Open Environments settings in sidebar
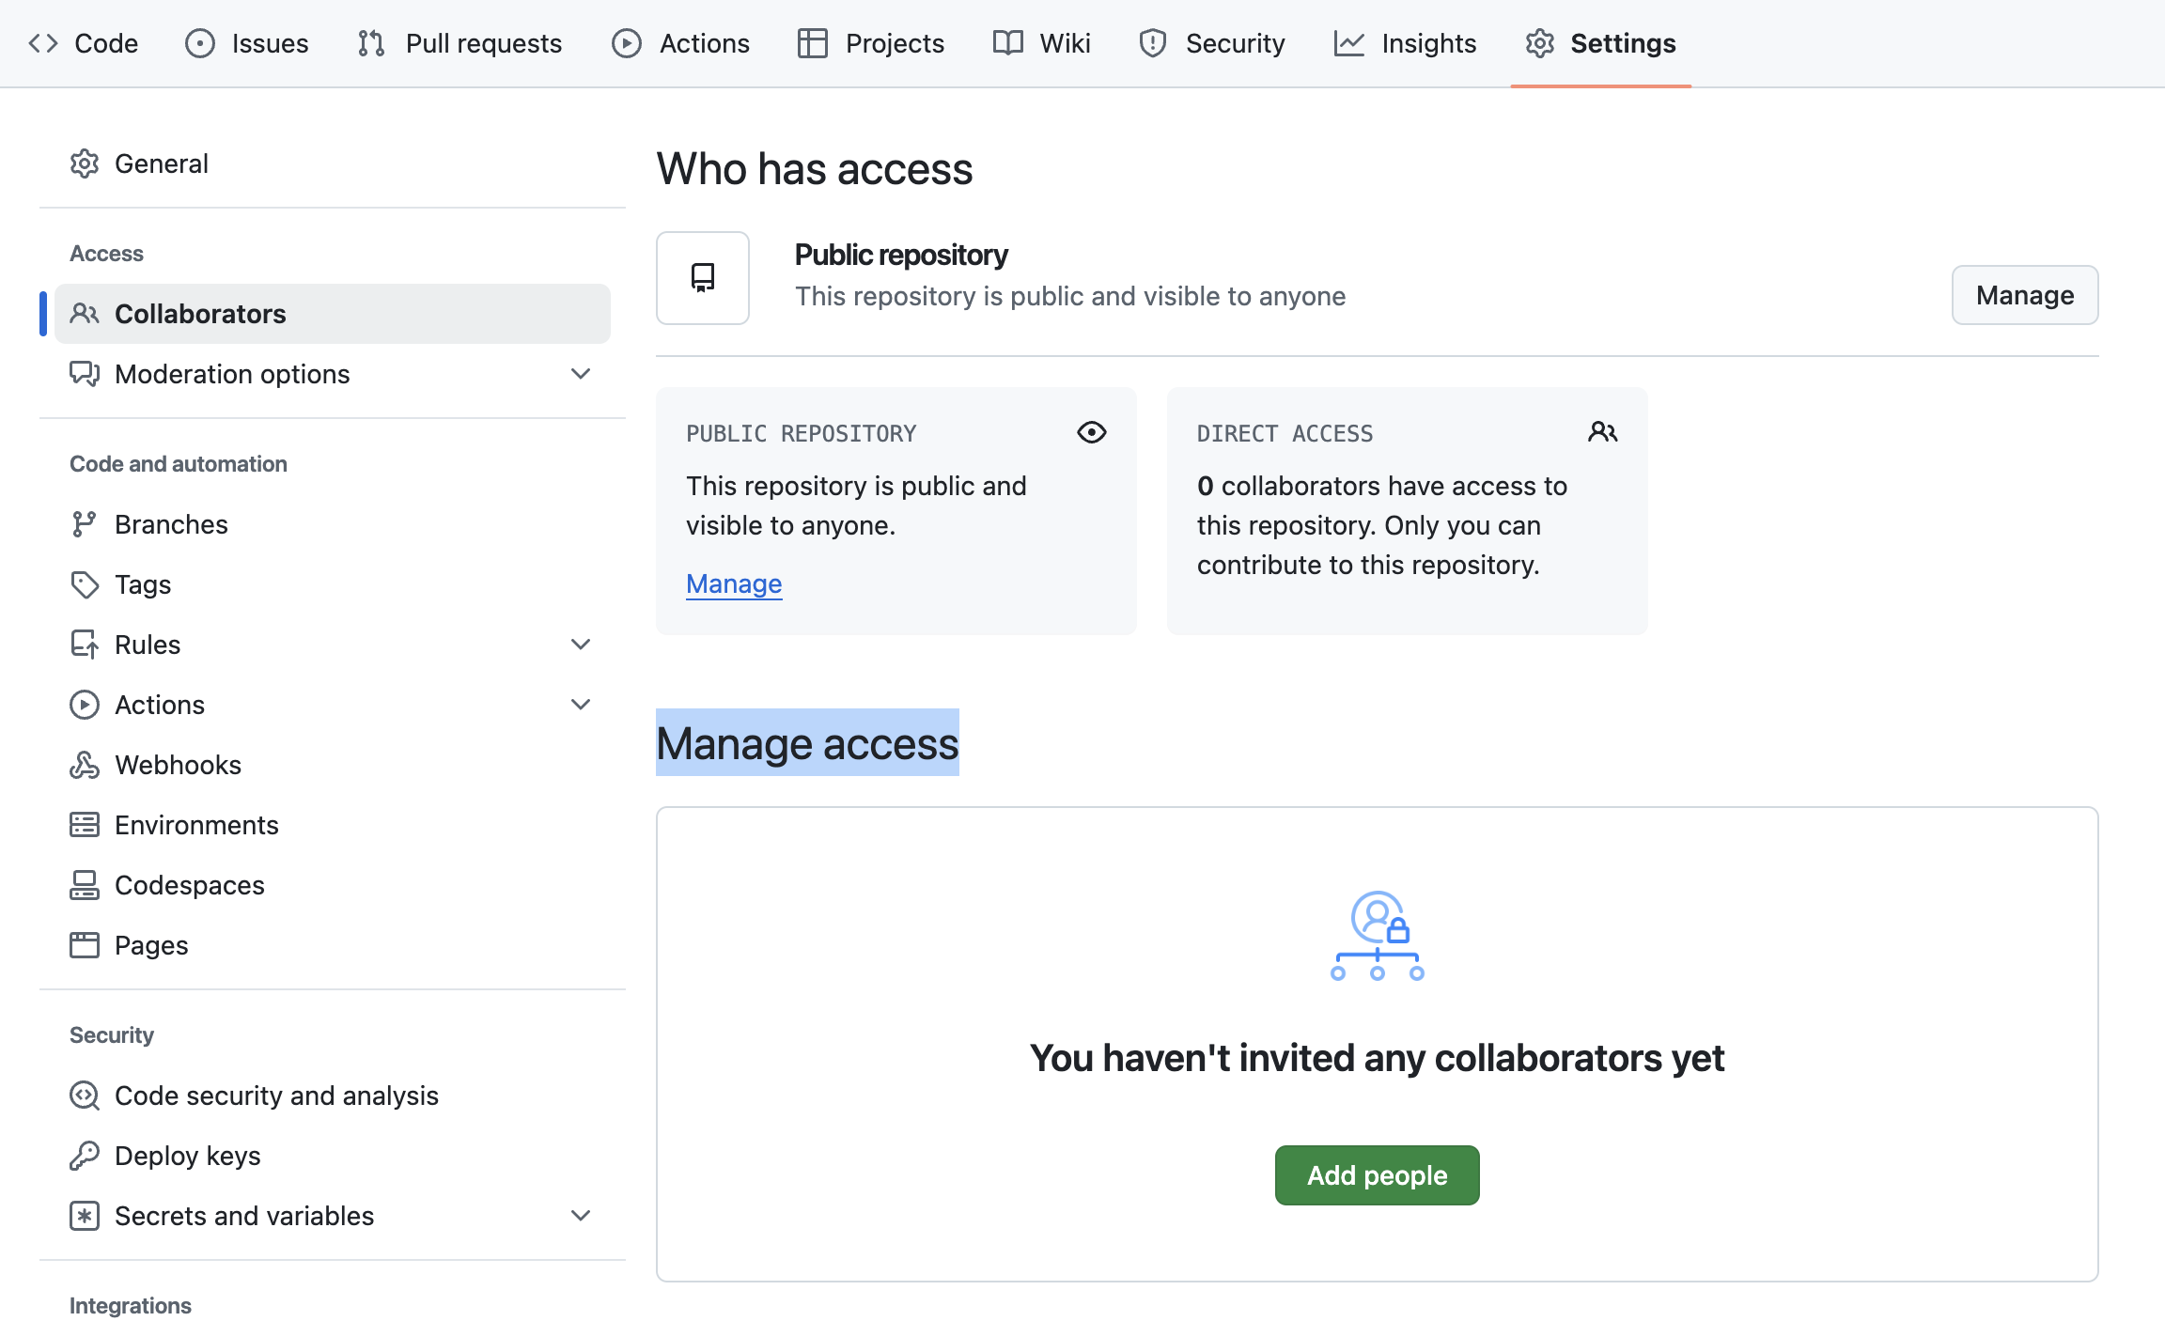2165x1321 pixels. click(x=196, y=825)
